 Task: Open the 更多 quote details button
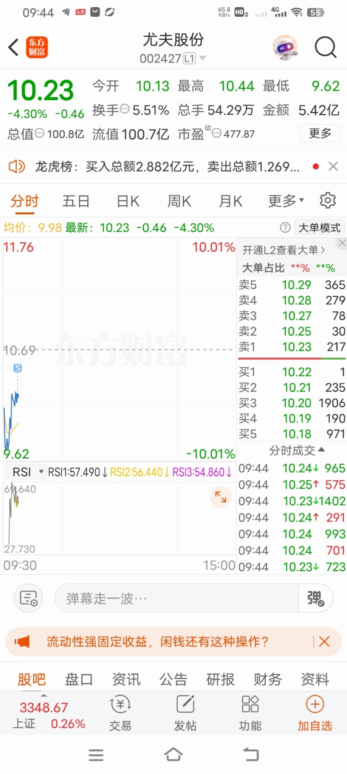(320, 133)
